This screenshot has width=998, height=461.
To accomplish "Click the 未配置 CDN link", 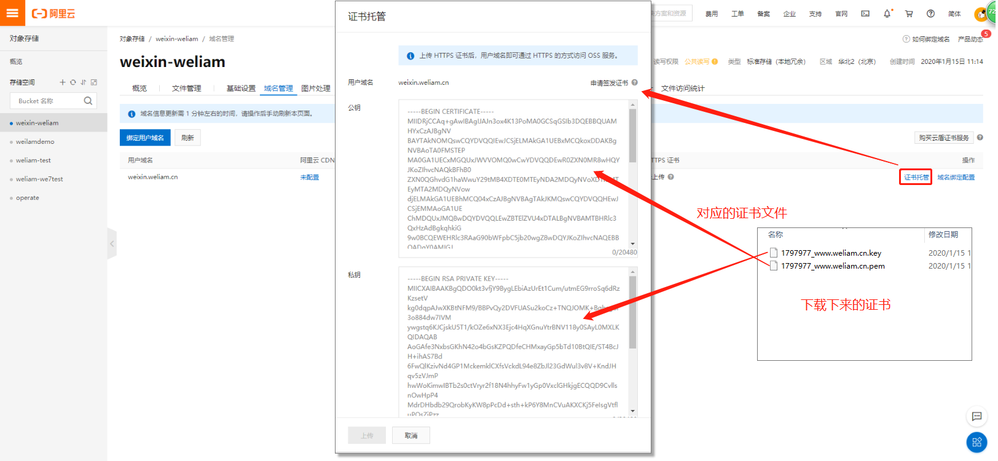I will (x=310, y=177).
